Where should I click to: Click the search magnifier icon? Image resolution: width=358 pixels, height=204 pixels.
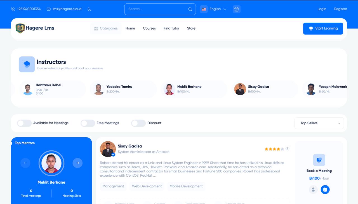point(190,9)
